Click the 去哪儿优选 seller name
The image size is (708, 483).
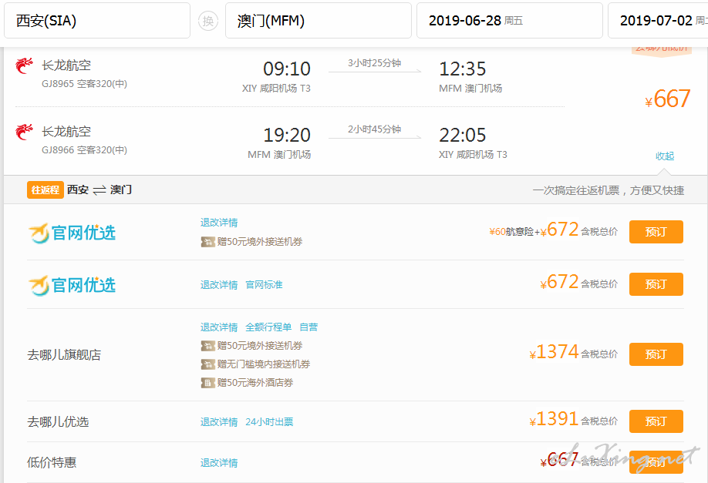pos(58,421)
